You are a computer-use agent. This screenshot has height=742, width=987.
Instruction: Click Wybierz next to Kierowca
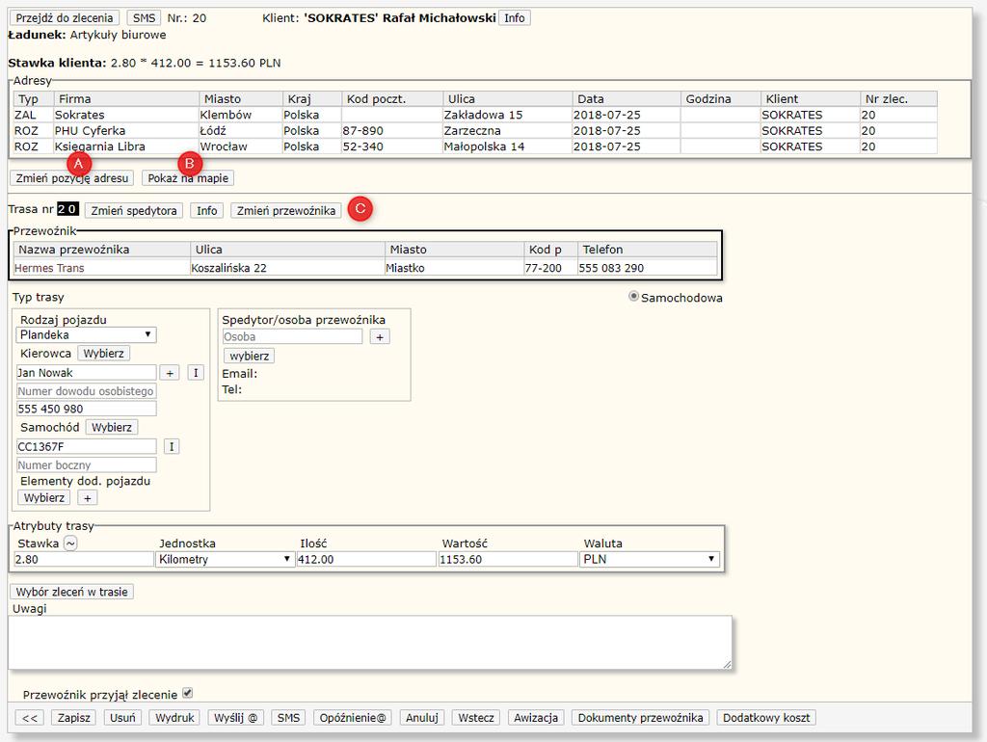[104, 354]
